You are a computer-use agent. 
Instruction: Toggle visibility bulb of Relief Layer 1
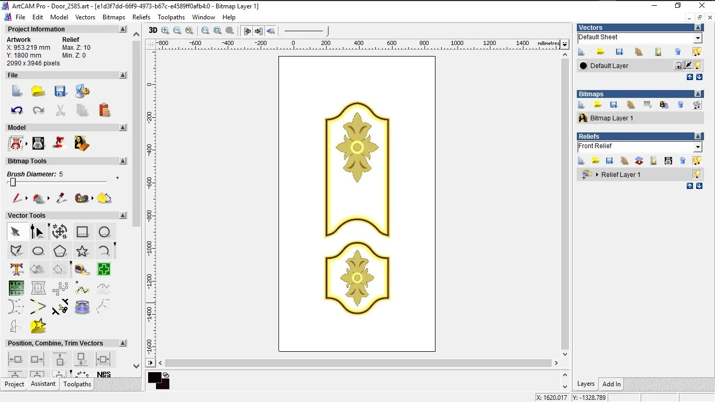(697, 174)
